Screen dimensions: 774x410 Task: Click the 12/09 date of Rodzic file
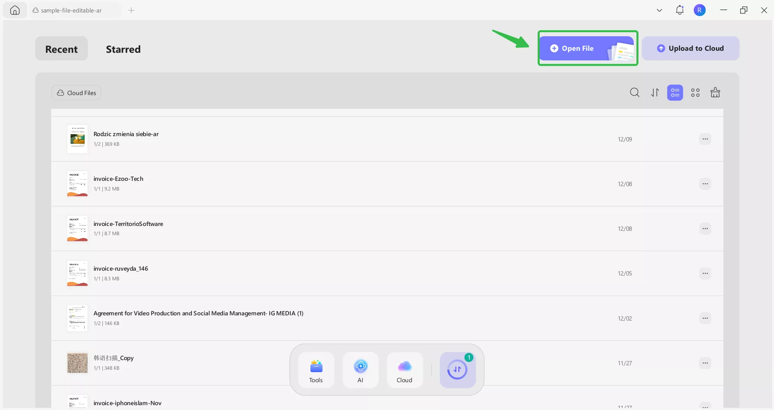coord(625,139)
